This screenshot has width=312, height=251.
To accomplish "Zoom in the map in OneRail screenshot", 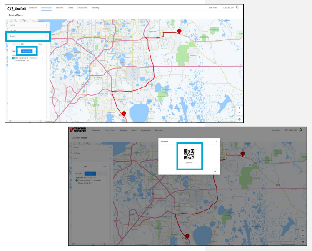I will coord(240,108).
